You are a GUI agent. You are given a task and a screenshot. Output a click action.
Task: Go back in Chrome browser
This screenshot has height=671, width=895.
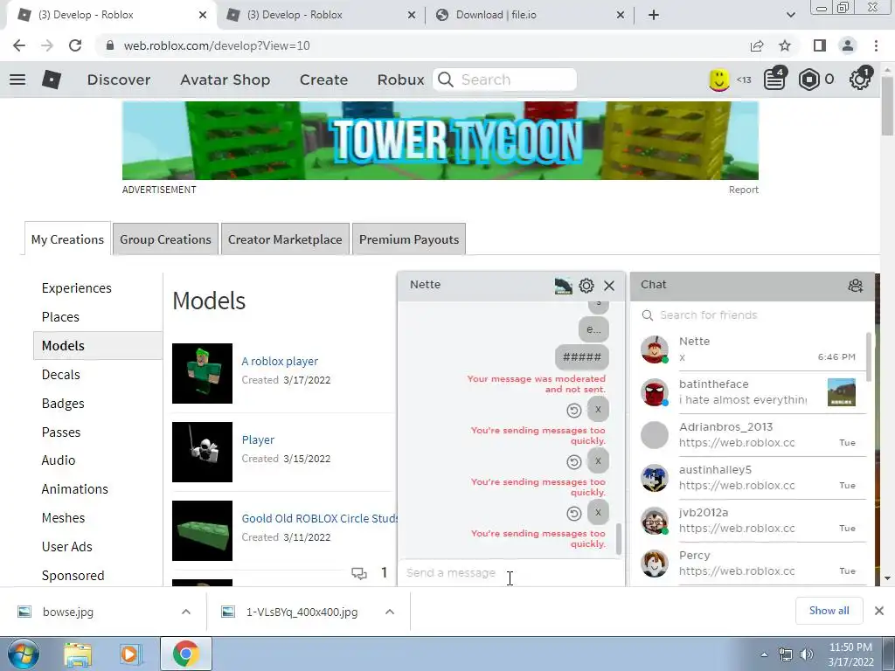tap(19, 45)
